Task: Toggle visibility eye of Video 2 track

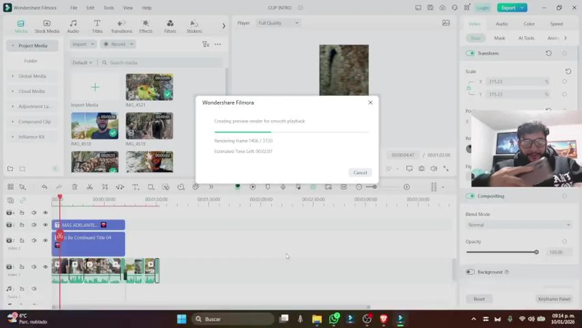Action: click(x=45, y=240)
